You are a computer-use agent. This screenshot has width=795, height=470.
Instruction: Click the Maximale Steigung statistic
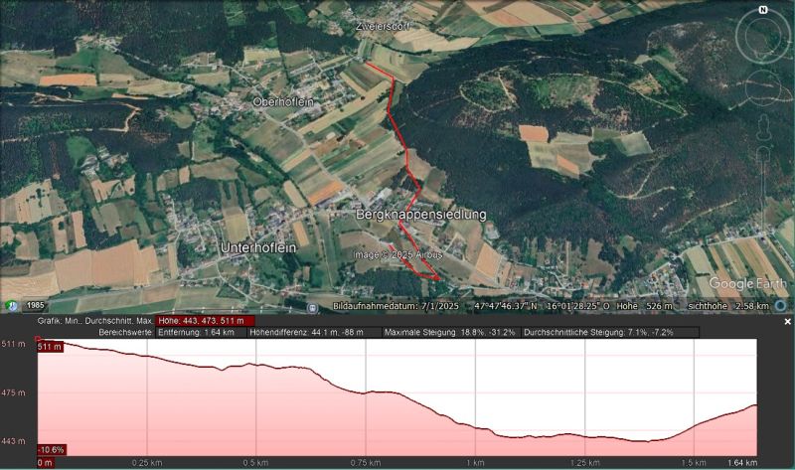click(x=449, y=333)
